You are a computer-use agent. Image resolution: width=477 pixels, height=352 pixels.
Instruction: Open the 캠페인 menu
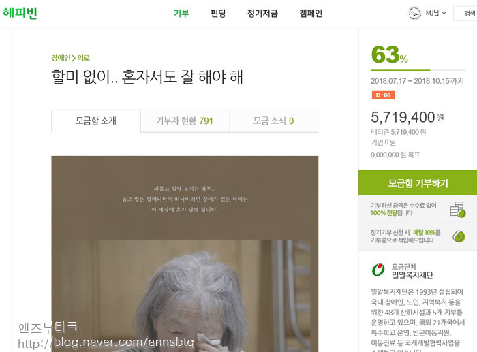tap(311, 14)
